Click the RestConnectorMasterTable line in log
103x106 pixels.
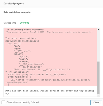point(22,41)
